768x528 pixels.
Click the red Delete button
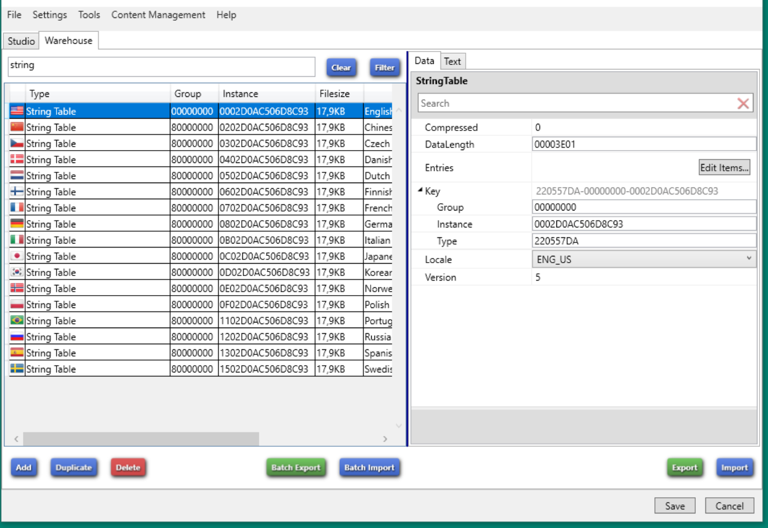(128, 468)
